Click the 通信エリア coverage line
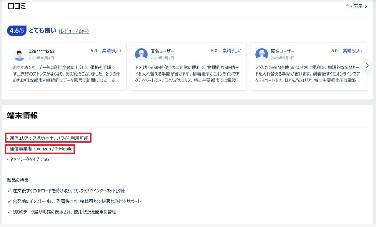Viewport: 376px width, 227px height. coord(49,138)
